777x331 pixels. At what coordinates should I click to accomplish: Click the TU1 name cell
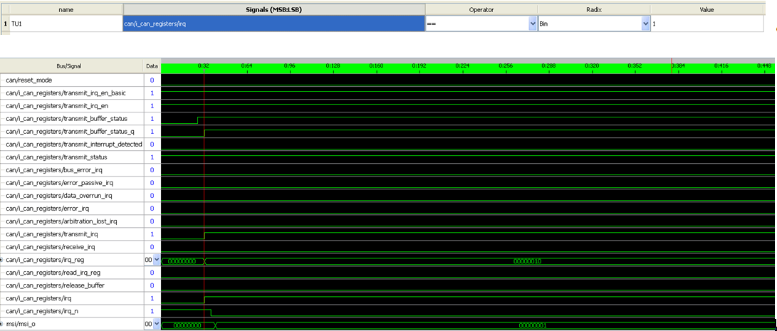point(66,23)
